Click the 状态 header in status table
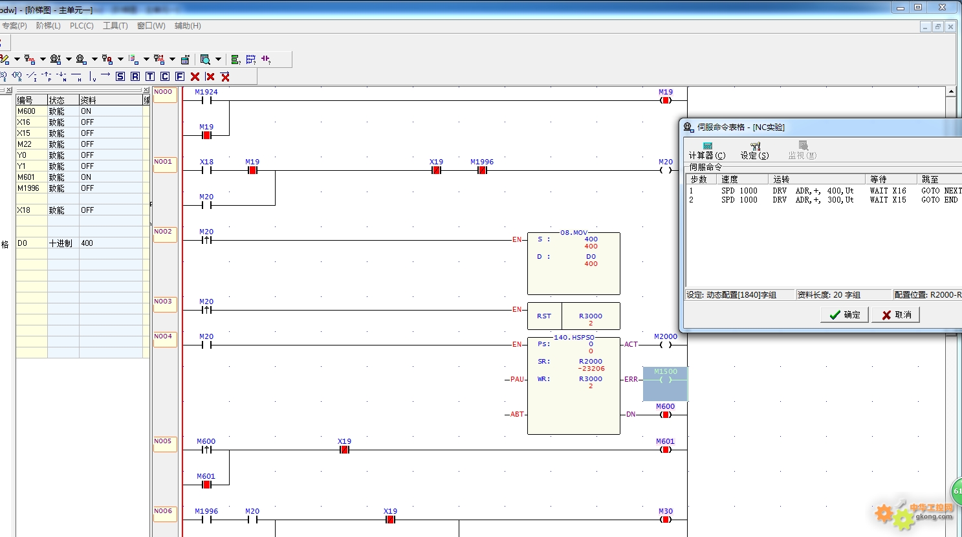962x537 pixels. coord(63,100)
